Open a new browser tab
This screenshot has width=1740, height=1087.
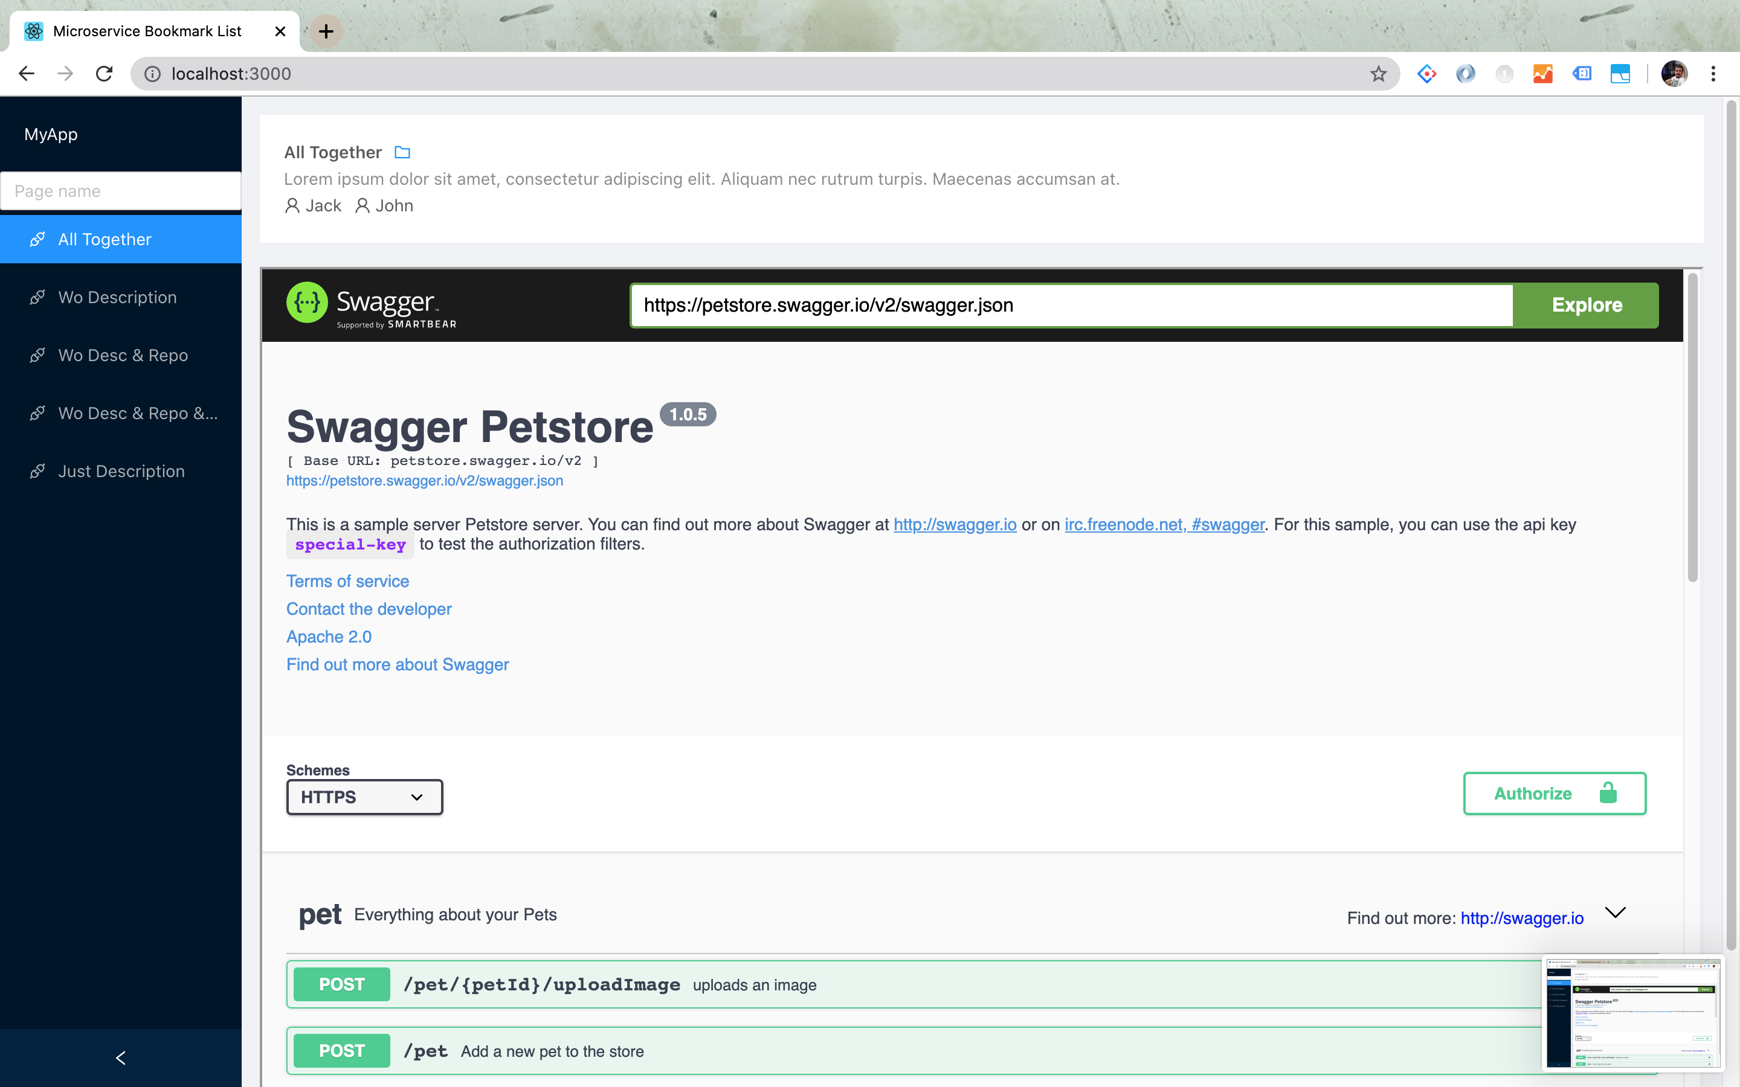click(326, 31)
